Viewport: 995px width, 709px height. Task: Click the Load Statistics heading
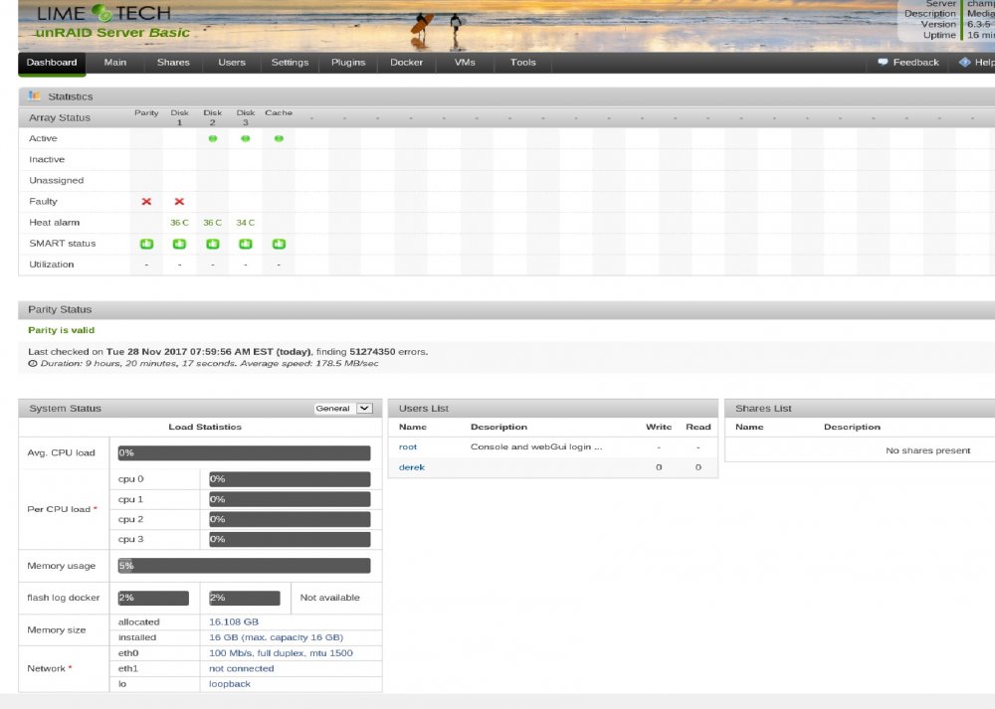(x=205, y=427)
